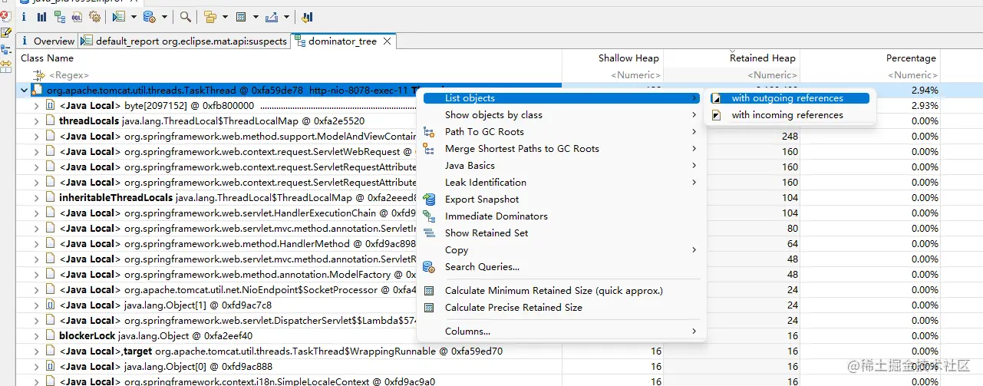Image resolution: width=983 pixels, height=386 pixels.
Task: Open dominator tree from the toolbar
Action: coord(59,16)
